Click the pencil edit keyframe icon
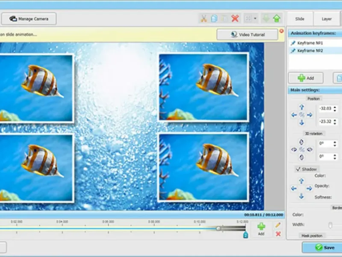 [278, 225]
